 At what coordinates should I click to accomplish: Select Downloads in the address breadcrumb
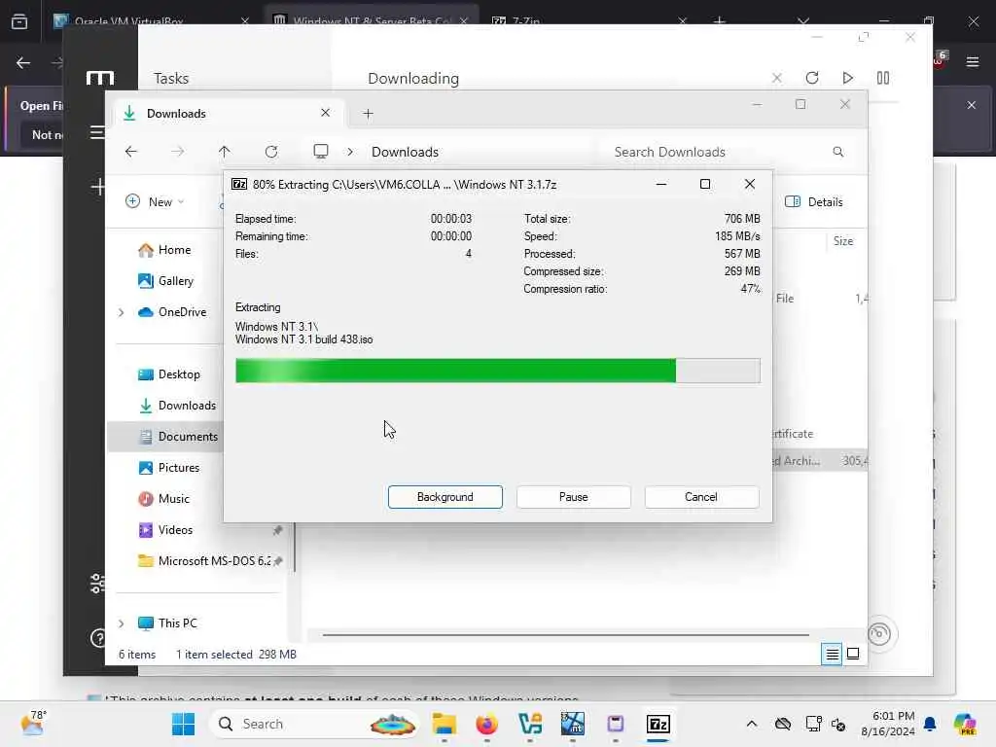[x=405, y=152]
